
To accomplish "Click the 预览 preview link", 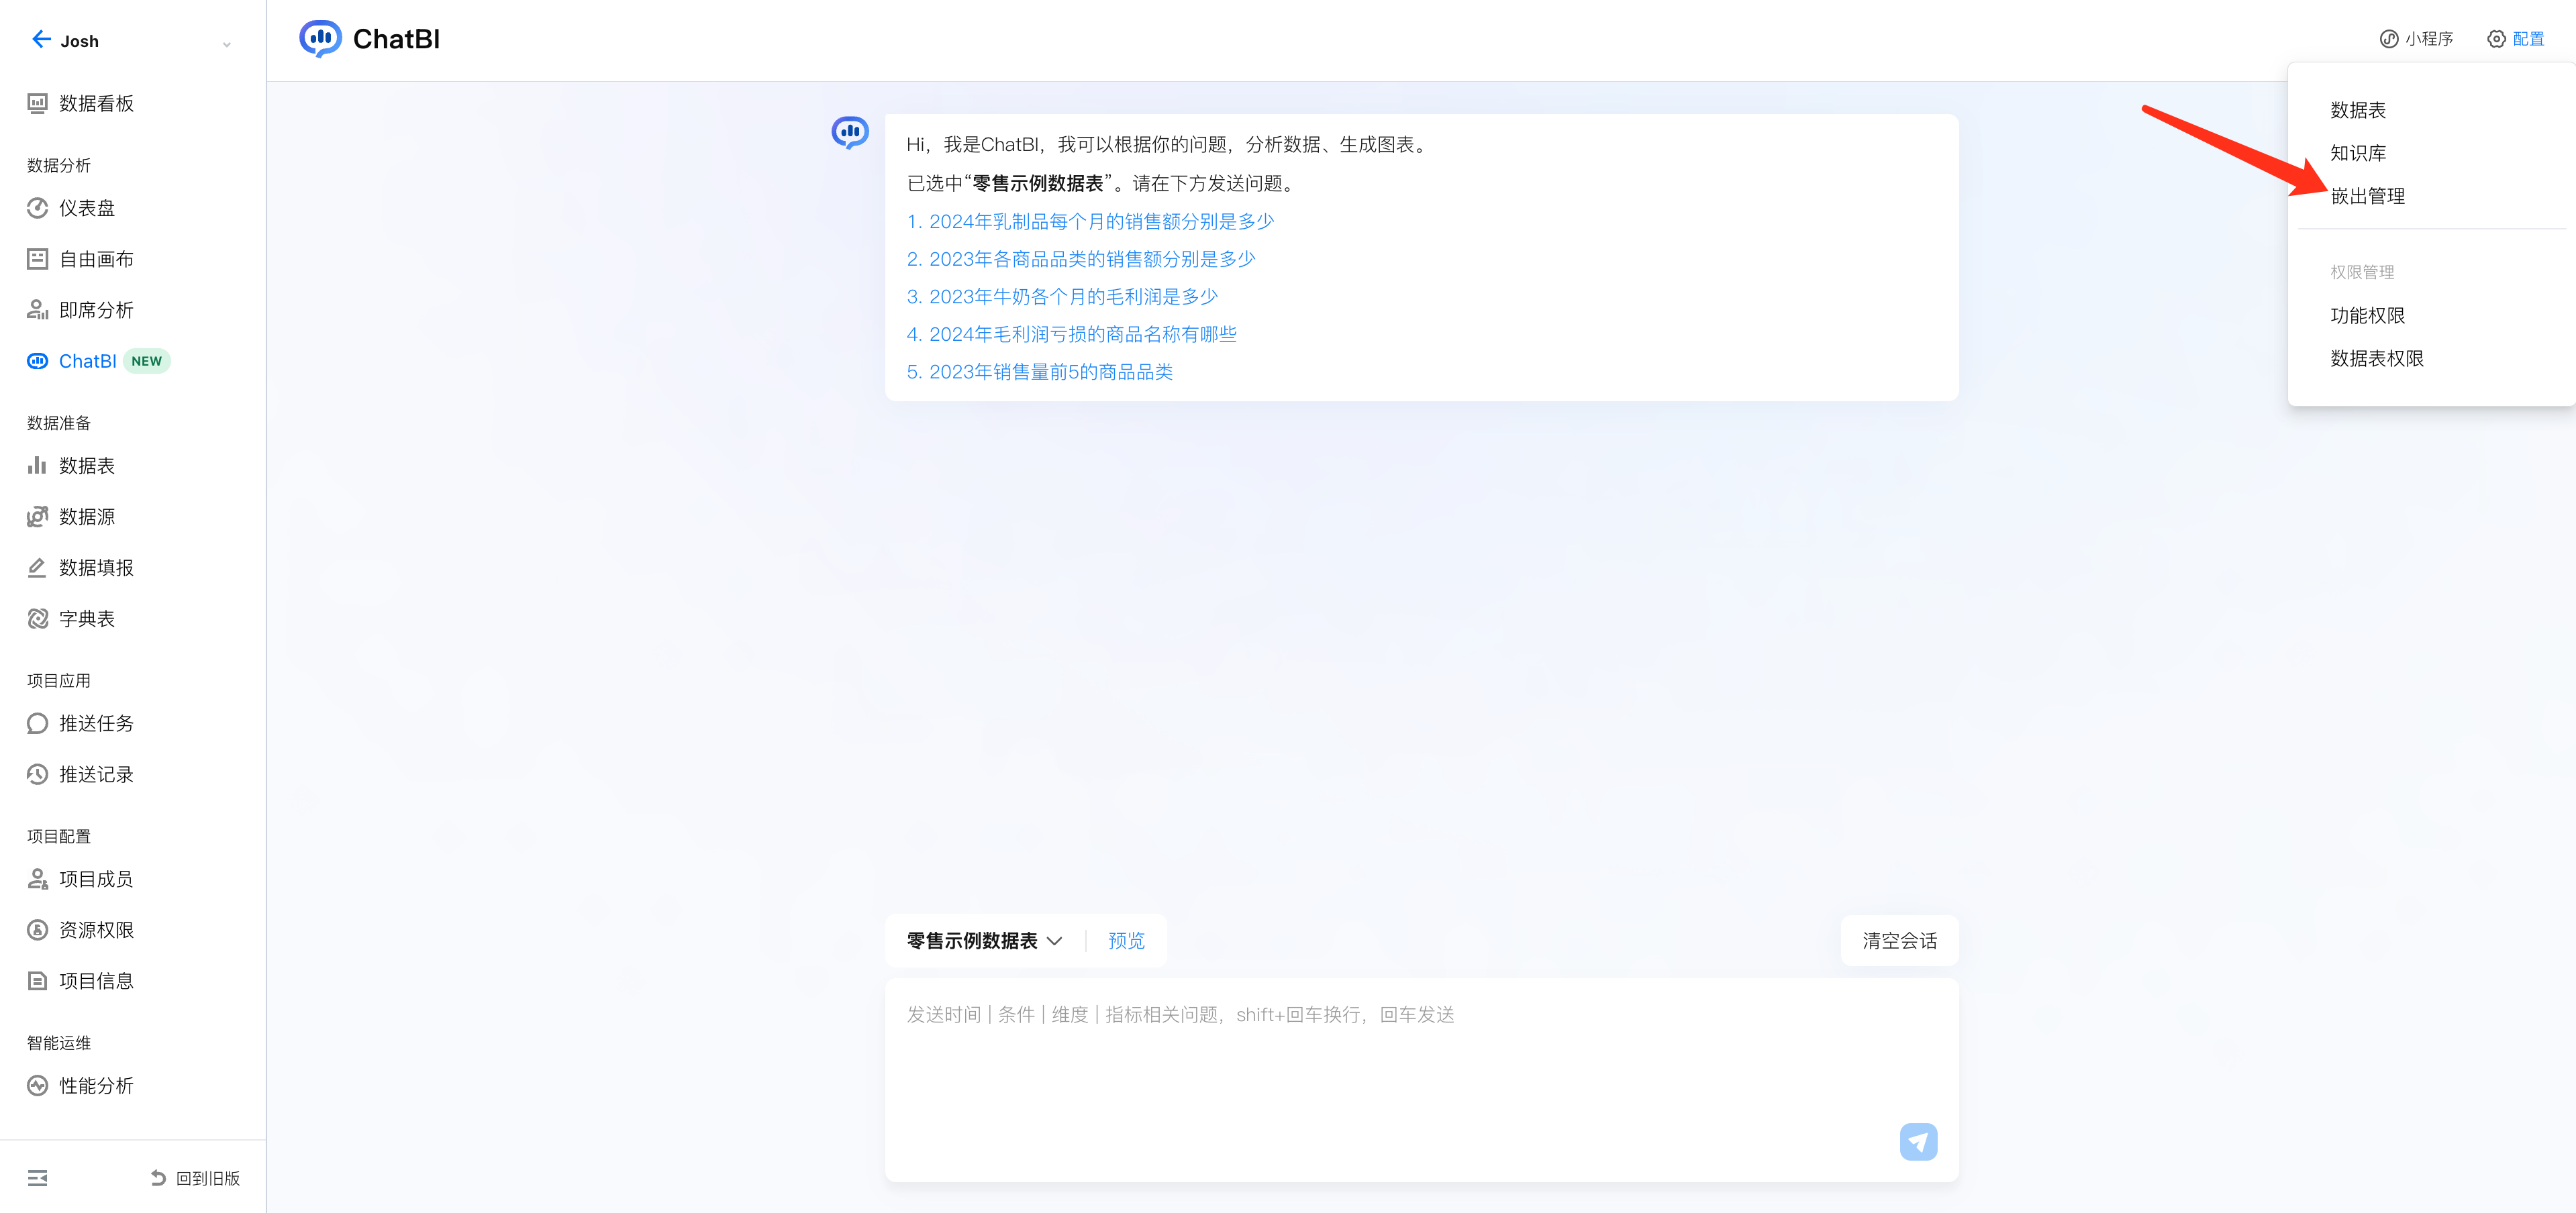I will [1126, 940].
